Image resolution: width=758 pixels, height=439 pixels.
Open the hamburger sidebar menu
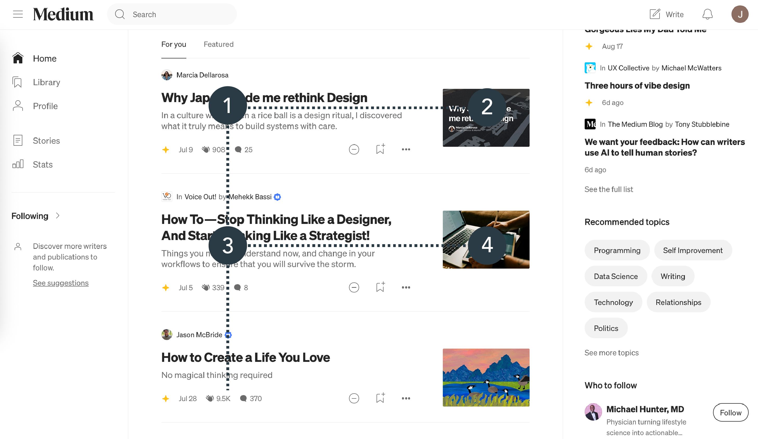(x=18, y=14)
